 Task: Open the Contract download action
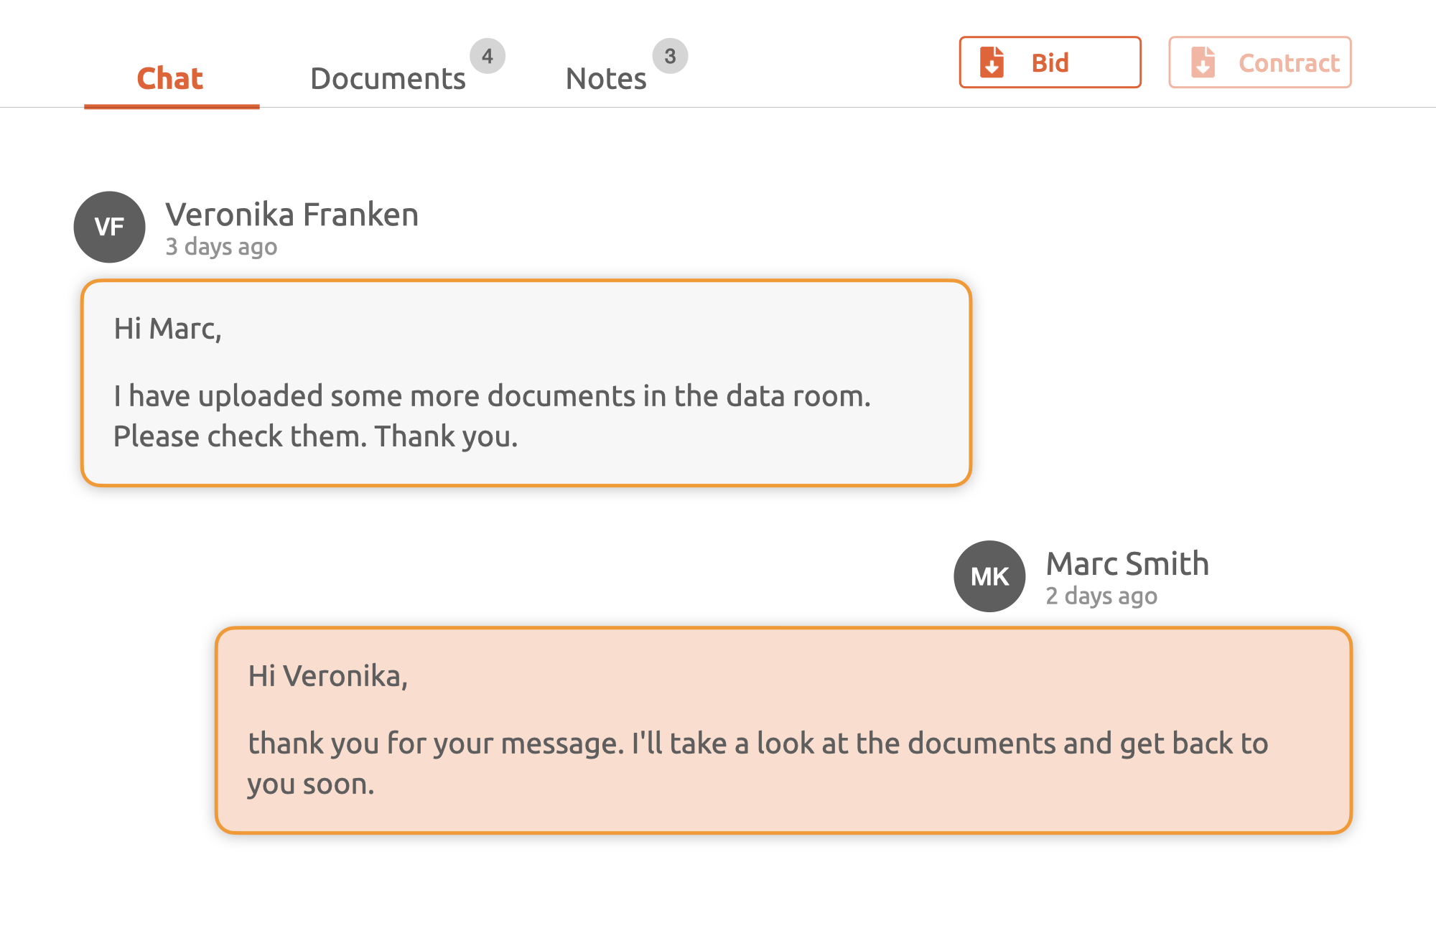[1259, 62]
